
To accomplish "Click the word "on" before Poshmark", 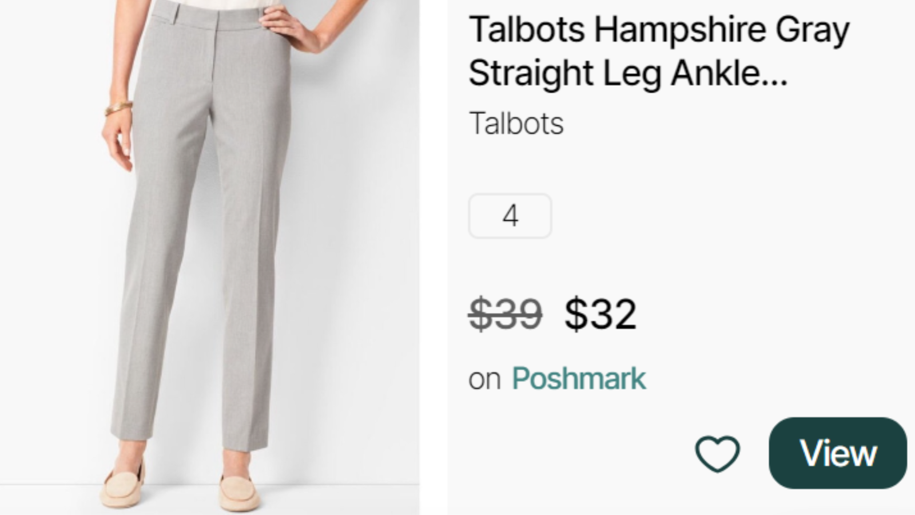I will 484,379.
